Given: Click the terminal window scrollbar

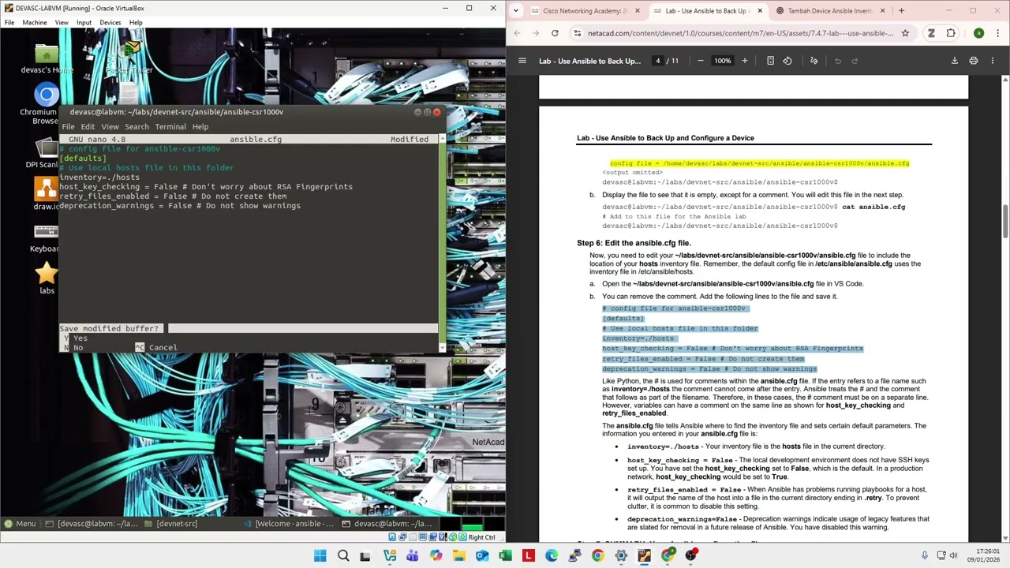Looking at the screenshot, I should click(442, 243).
